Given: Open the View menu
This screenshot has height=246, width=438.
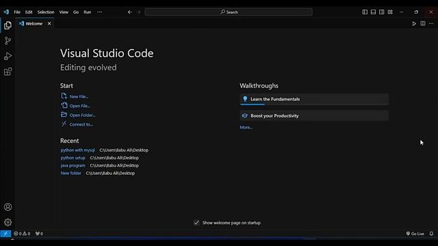Looking at the screenshot, I should pos(64,12).
